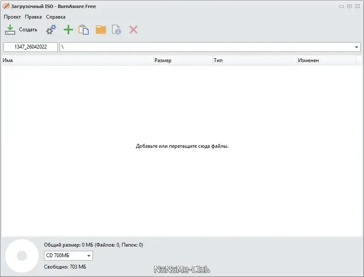Open the CD 700МБ disc size dropdown
This screenshot has width=364, height=277.
[x=68, y=256]
